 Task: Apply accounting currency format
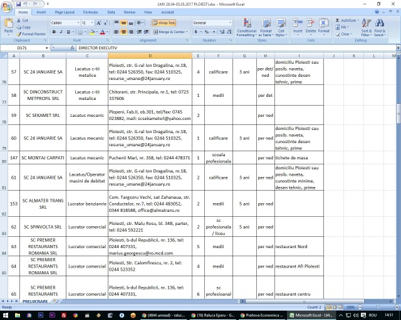tap(196, 32)
